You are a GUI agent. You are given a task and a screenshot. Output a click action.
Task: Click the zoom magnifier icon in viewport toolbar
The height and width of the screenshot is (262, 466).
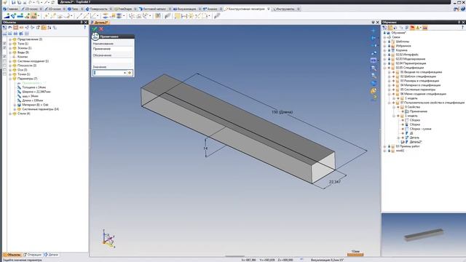click(x=374, y=68)
